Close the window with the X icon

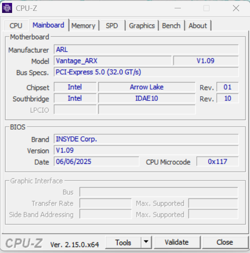click(236, 8)
